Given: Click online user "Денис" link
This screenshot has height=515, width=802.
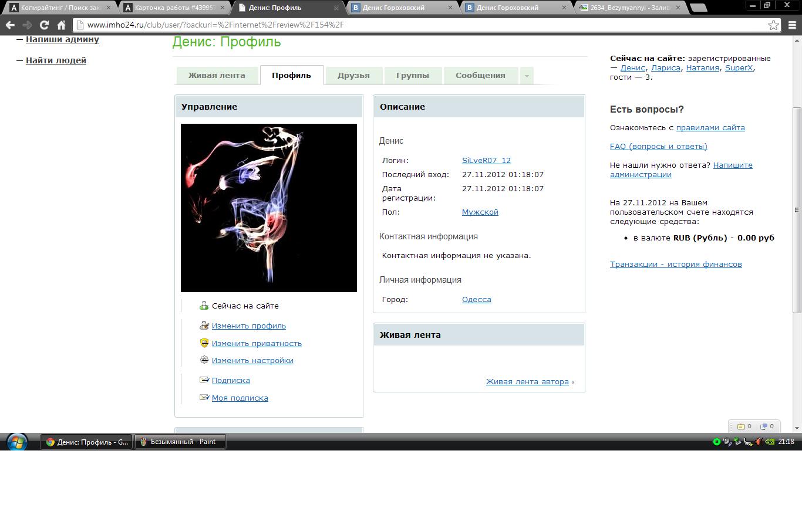Looking at the screenshot, I should [x=633, y=67].
